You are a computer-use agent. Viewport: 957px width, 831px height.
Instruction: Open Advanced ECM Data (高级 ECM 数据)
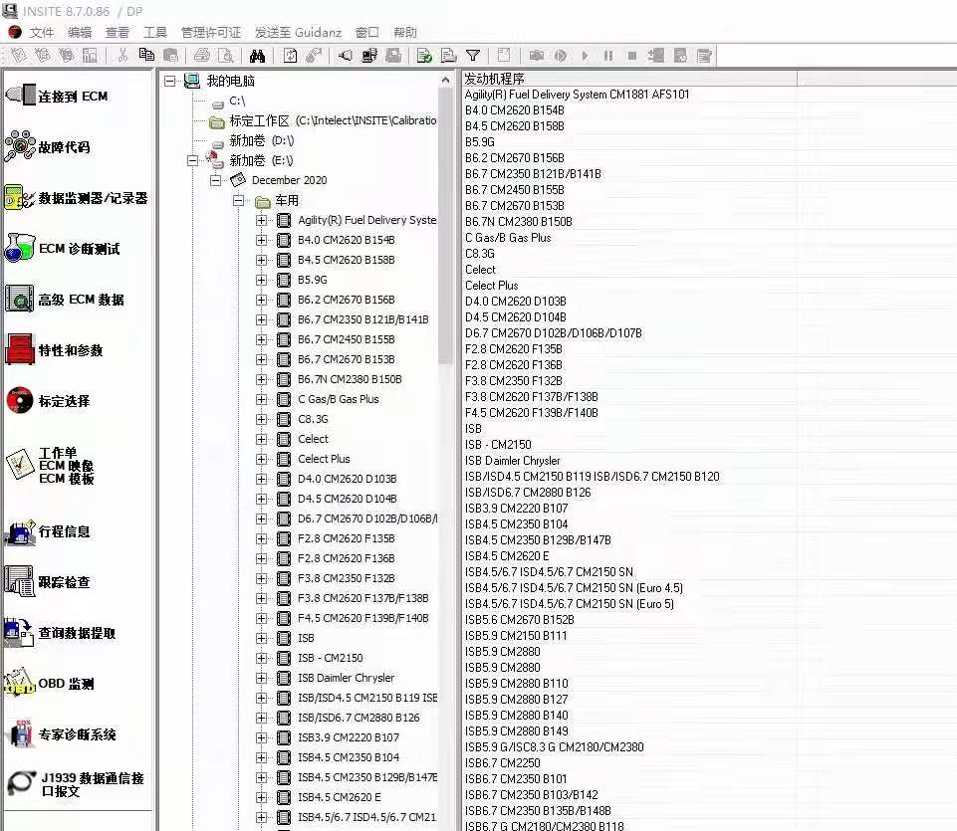pyautogui.click(x=65, y=299)
